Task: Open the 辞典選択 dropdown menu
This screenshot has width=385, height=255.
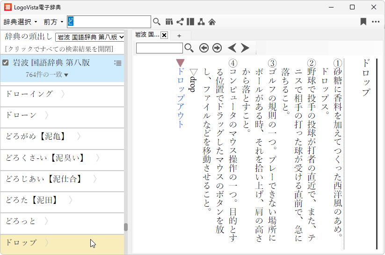Action: pos(20,22)
